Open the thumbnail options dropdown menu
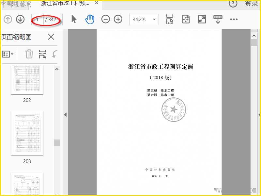The image size is (261, 196). [x=8, y=54]
